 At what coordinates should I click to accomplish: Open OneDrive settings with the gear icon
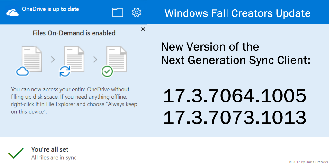137,12
